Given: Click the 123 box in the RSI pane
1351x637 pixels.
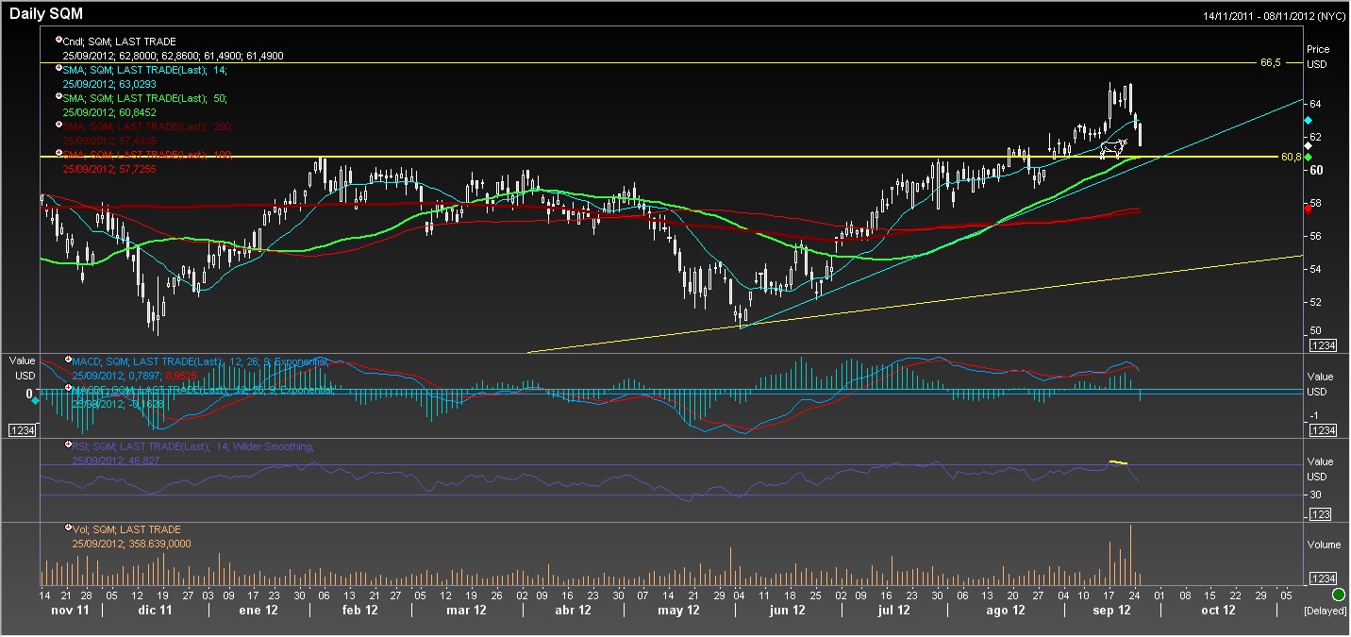Looking at the screenshot, I should 1320,514.
